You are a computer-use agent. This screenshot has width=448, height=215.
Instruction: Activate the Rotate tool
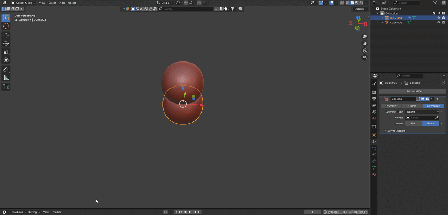pyautogui.click(x=6, y=43)
